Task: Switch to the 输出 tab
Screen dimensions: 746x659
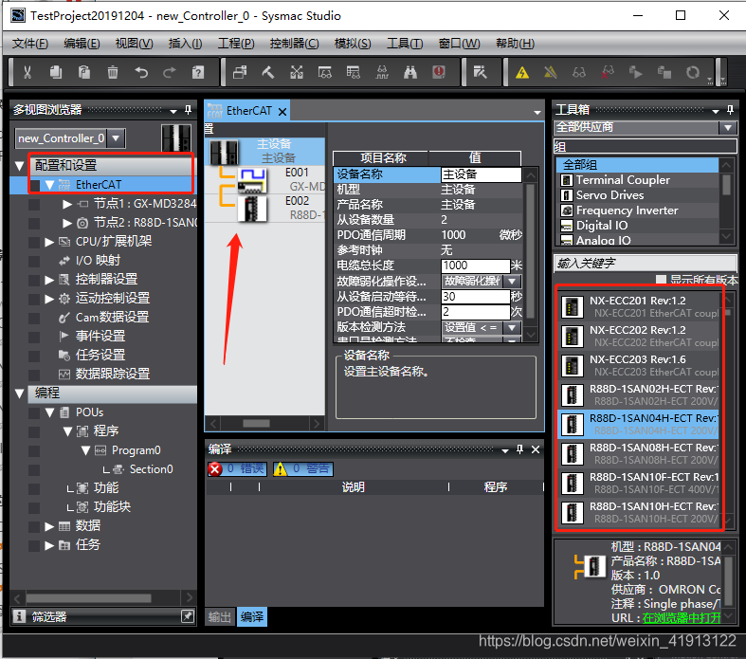Action: tap(219, 617)
